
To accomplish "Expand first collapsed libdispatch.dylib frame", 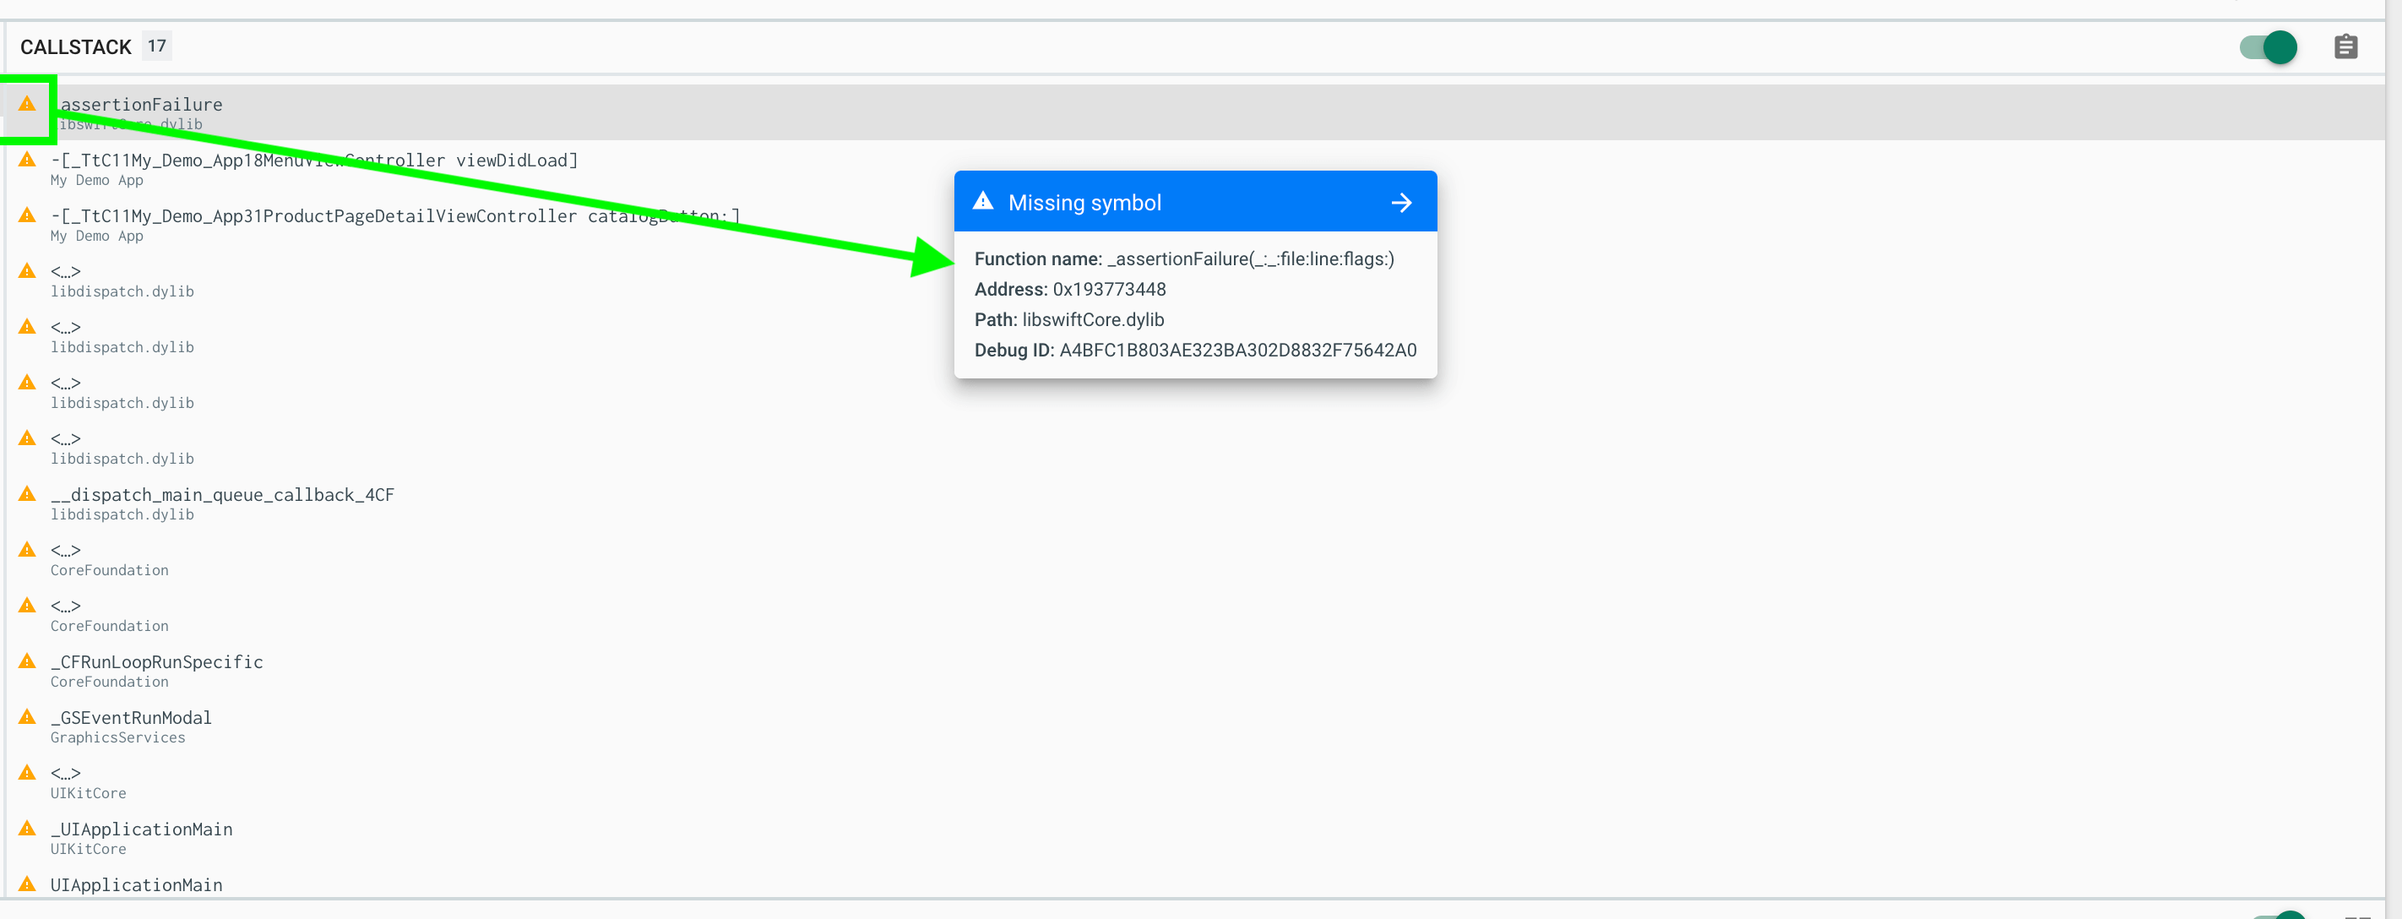I will 65,271.
